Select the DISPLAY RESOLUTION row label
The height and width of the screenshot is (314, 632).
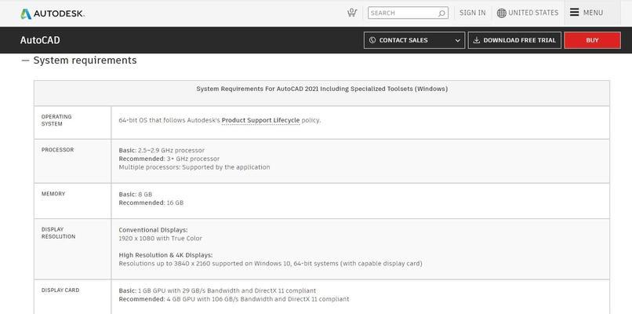click(x=59, y=233)
